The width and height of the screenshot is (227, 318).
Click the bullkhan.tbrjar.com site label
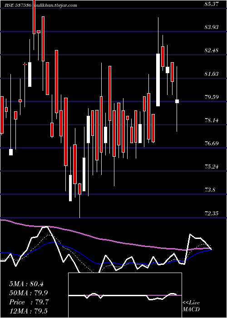tap(55, 5)
